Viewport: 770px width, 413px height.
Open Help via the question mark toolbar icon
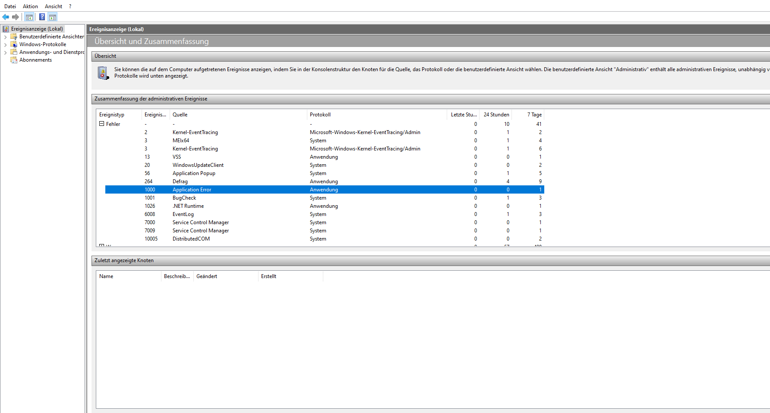[42, 17]
